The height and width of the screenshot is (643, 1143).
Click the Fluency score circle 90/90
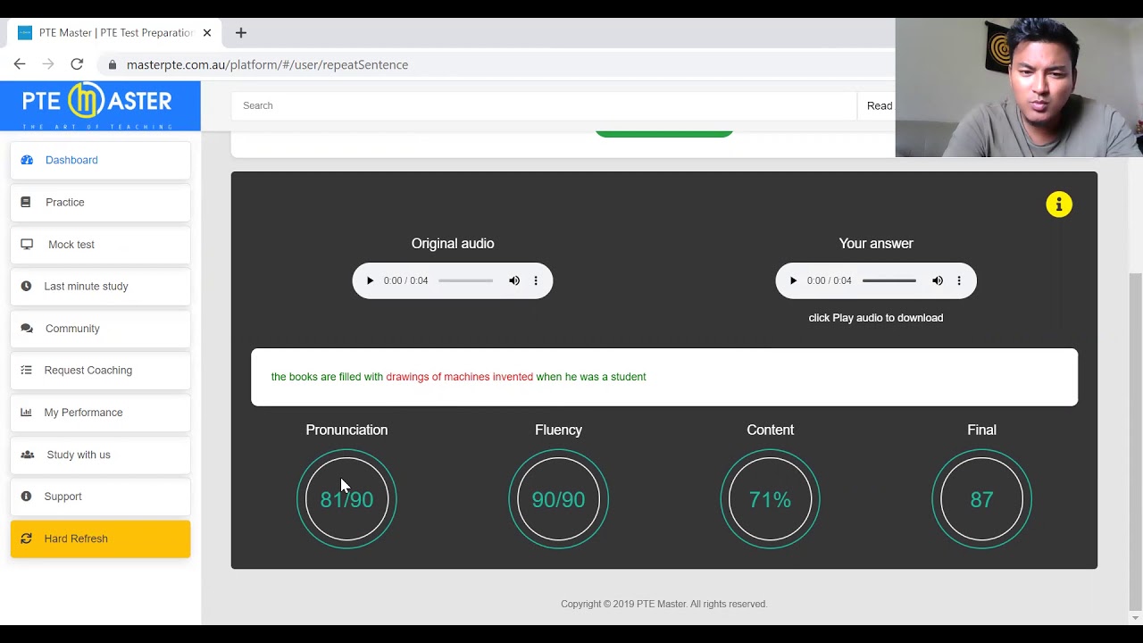pyautogui.click(x=558, y=499)
